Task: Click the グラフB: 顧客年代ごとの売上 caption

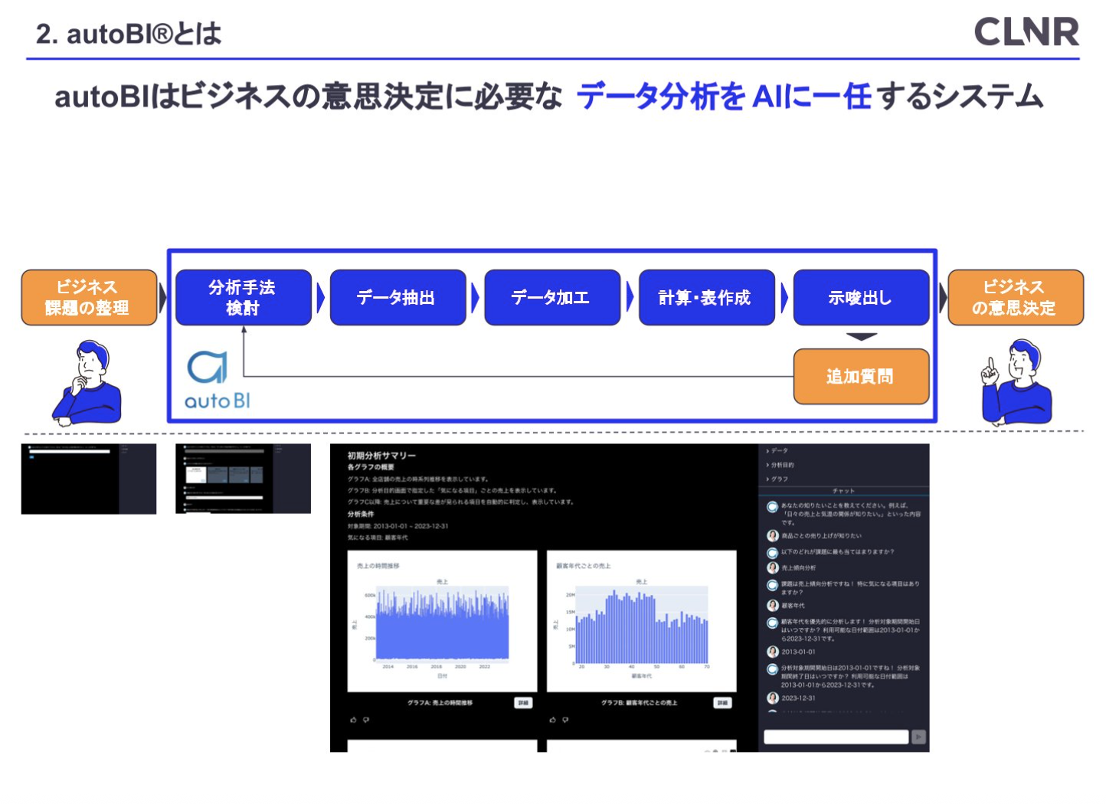Action: (x=639, y=703)
